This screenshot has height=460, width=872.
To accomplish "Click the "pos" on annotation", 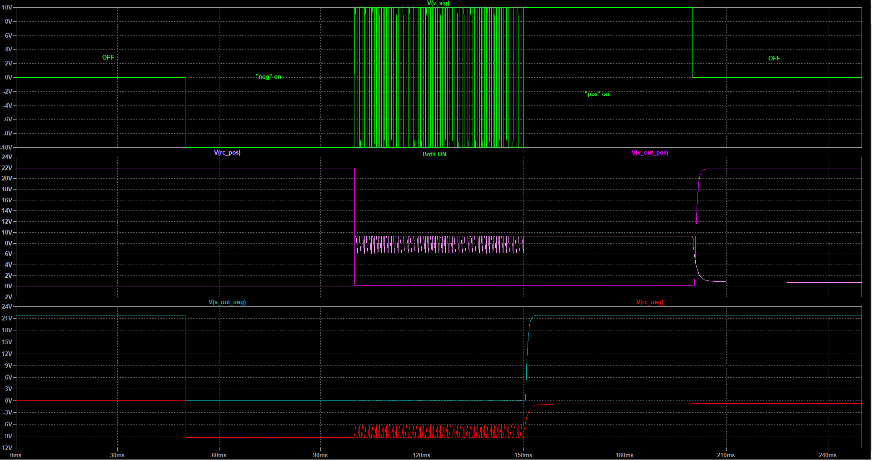I will (597, 94).
